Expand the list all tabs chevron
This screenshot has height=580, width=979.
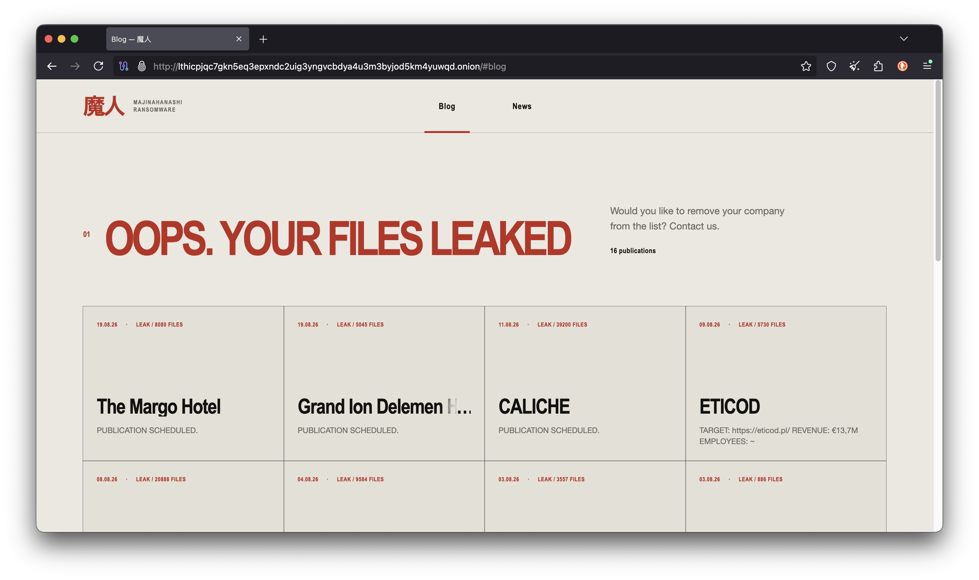(904, 39)
